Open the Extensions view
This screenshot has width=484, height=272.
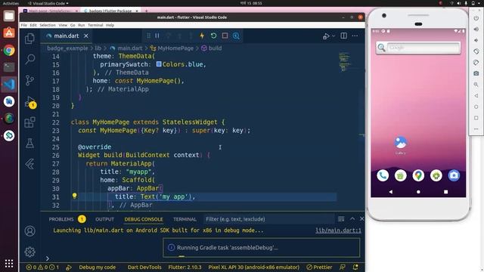pyautogui.click(x=29, y=122)
